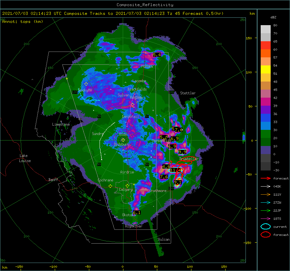
Task: Click the 9.1 storm top label
Action: (x=178, y=182)
